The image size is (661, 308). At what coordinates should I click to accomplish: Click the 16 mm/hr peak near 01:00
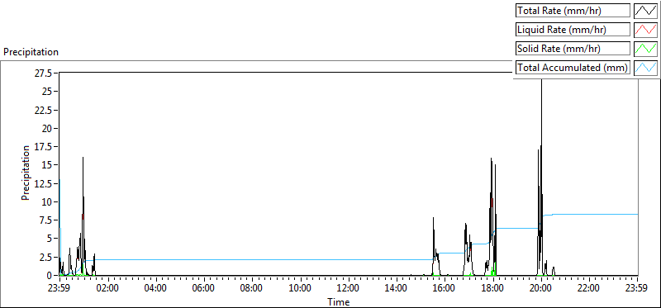point(83,158)
